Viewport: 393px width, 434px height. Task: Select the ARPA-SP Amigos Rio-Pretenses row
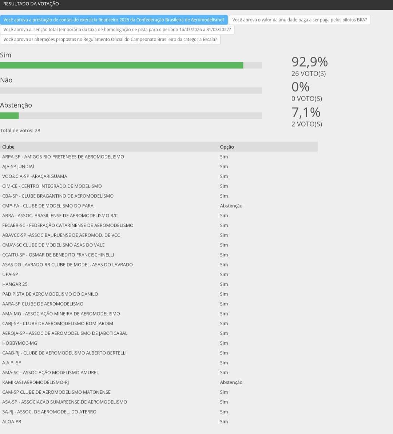pos(63,157)
